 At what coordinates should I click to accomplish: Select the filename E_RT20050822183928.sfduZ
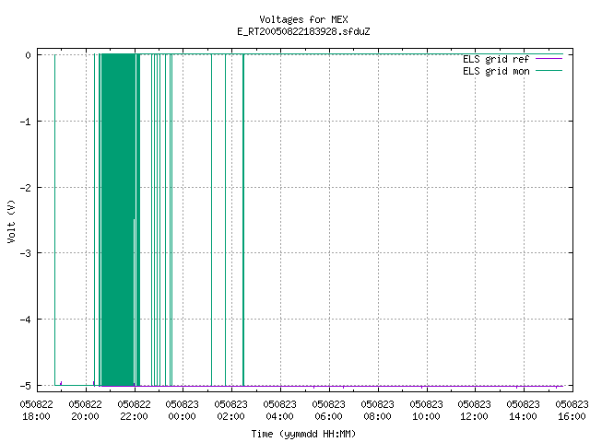tap(303, 31)
